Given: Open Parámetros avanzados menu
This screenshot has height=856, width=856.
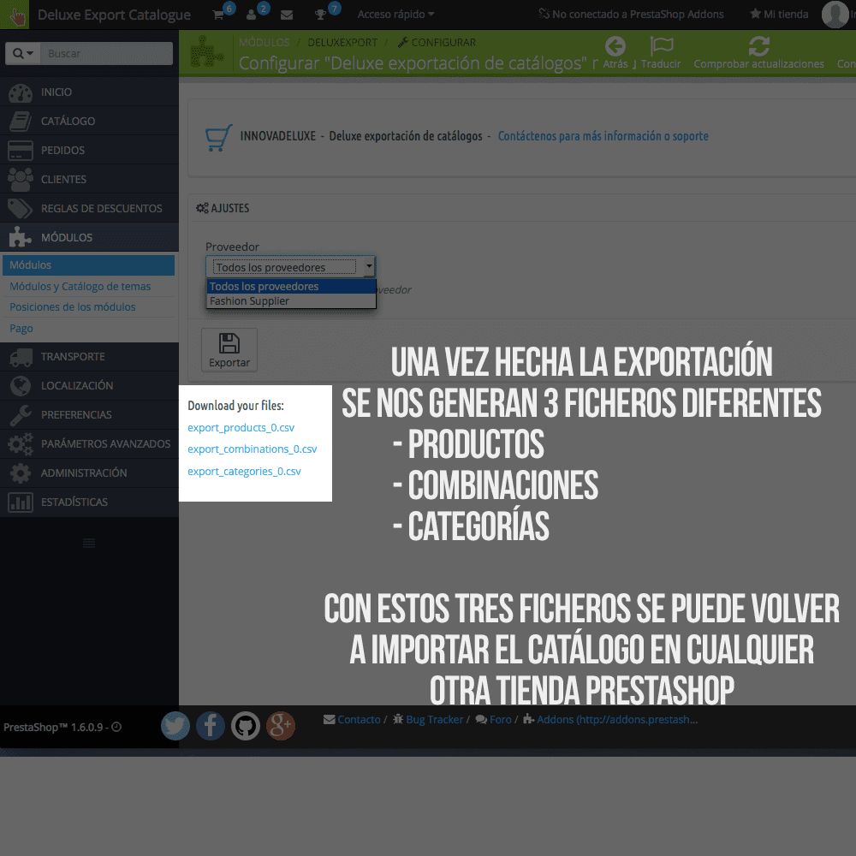Looking at the screenshot, I should click(90, 443).
